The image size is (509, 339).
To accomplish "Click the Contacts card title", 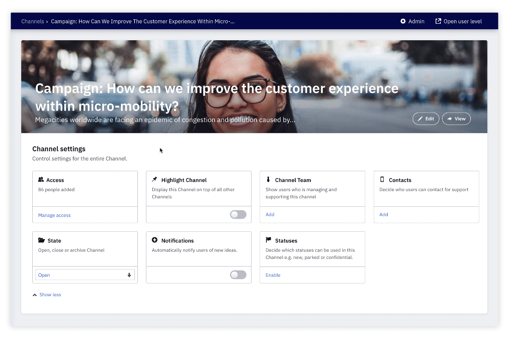I will click(x=400, y=180).
